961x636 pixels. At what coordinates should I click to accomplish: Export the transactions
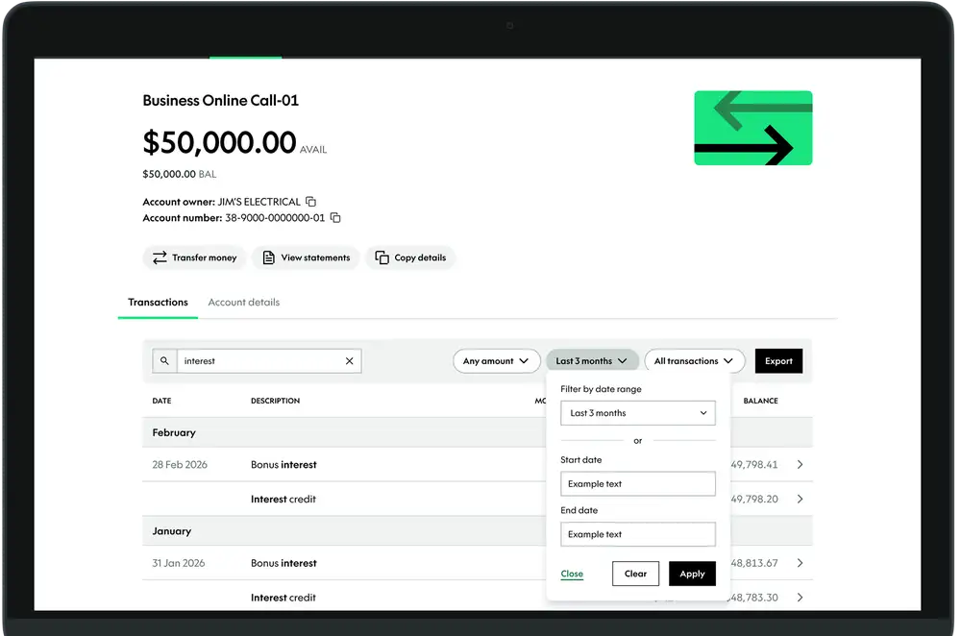779,361
